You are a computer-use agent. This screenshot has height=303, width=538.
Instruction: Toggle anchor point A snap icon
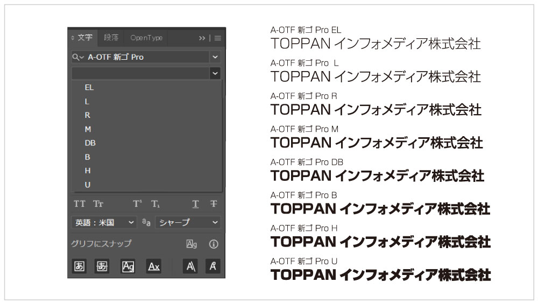tap(213, 266)
